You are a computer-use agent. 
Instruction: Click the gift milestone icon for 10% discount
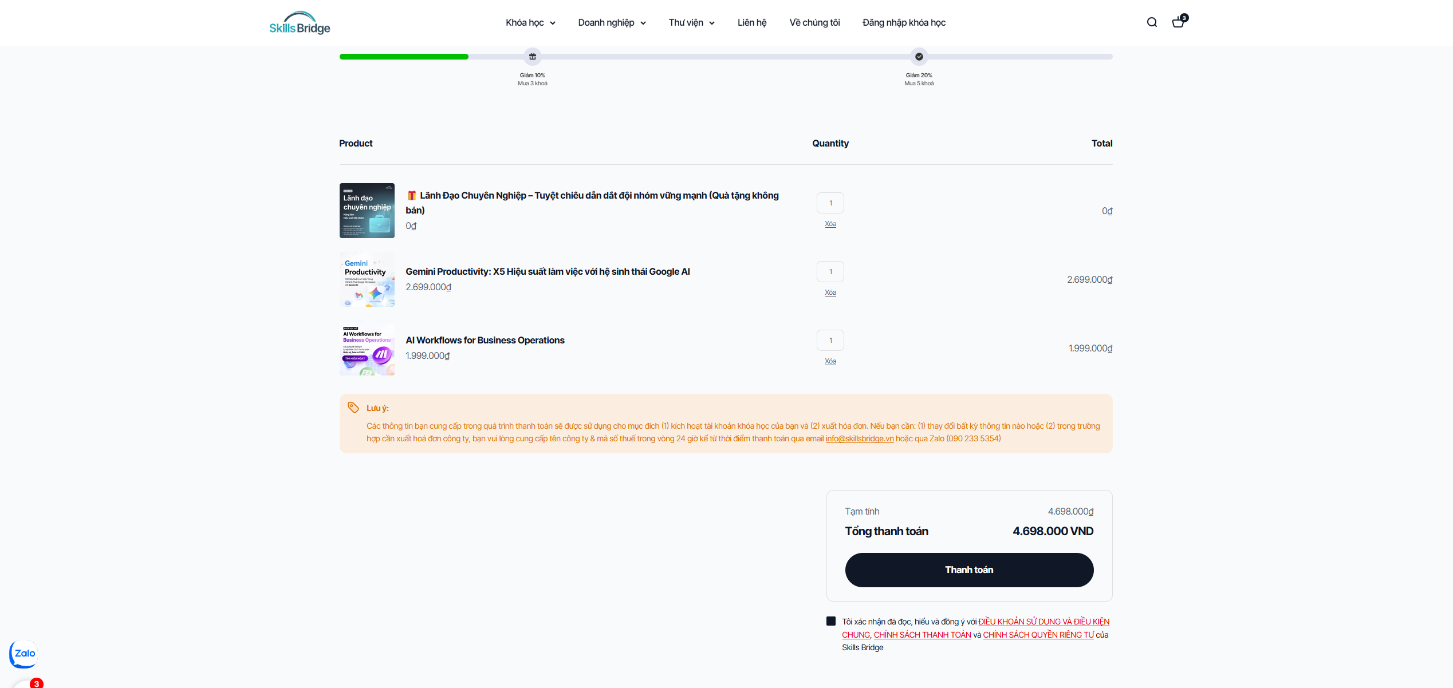point(532,57)
